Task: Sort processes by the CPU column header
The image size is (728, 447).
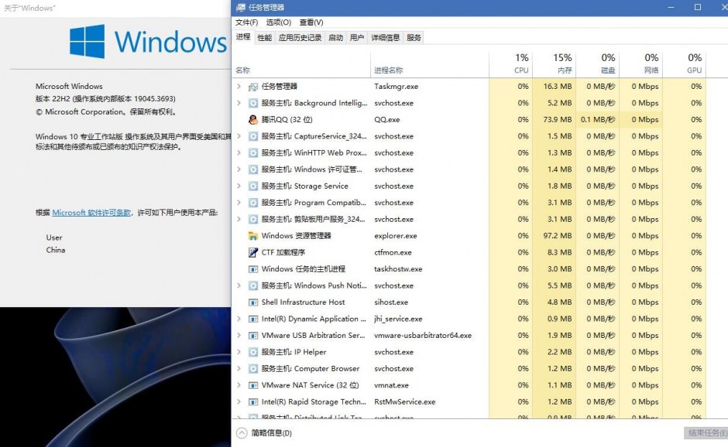Action: coord(510,64)
